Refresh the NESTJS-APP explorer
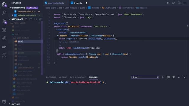189x106 pixels. click(35, 19)
